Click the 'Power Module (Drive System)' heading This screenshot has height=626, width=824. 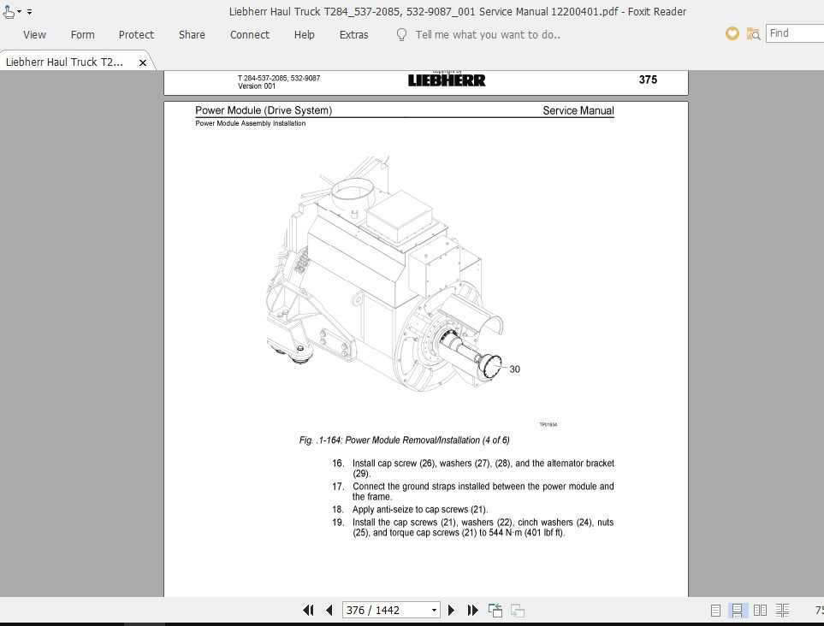(264, 110)
